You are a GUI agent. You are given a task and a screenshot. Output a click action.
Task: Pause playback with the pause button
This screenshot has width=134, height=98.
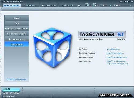tap(8, 93)
